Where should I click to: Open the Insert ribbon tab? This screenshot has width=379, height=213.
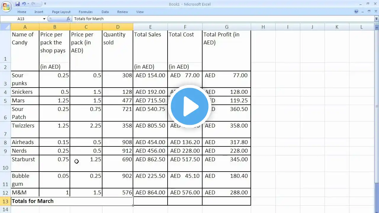point(39,12)
